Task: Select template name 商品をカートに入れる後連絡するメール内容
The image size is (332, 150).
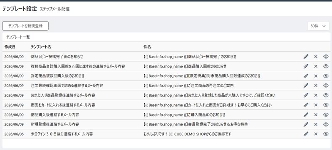Action: 63,105
